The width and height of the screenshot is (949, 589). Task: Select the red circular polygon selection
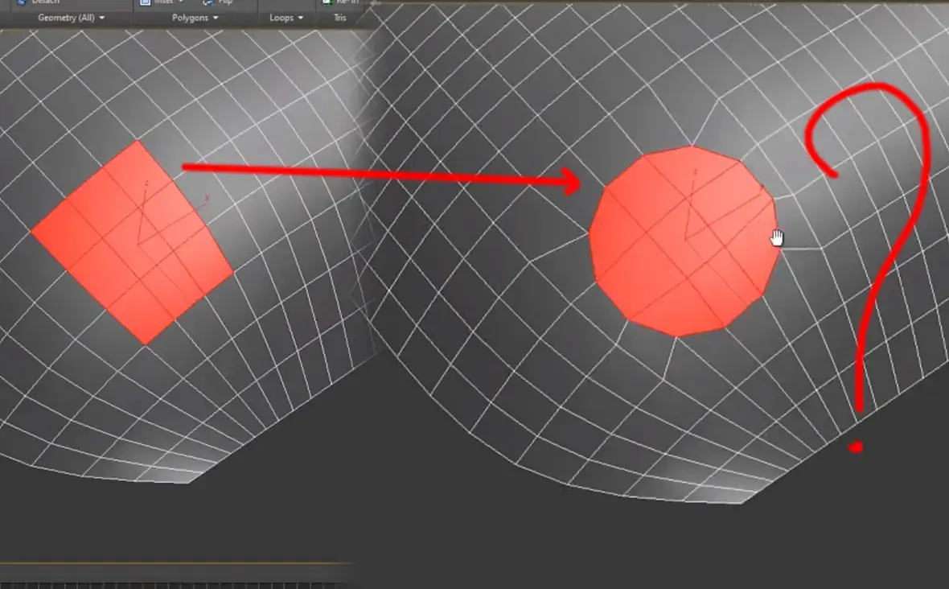[684, 241]
